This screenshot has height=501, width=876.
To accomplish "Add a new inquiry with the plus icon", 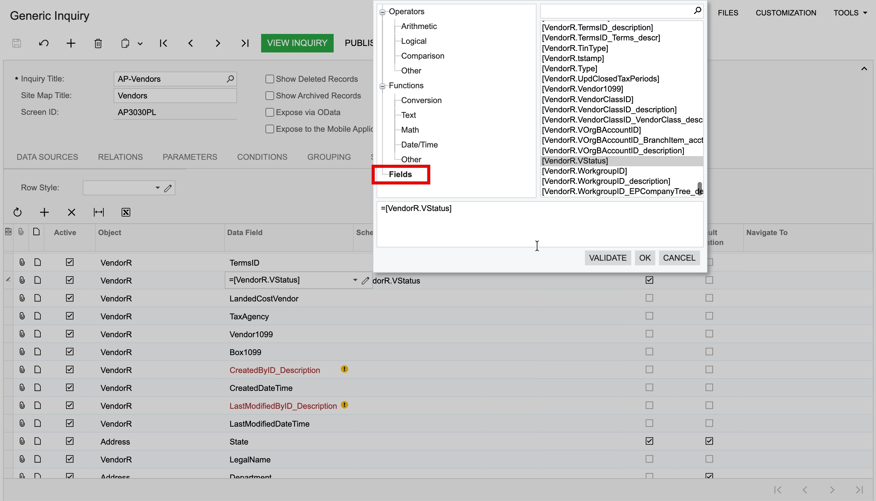I will pos(71,43).
